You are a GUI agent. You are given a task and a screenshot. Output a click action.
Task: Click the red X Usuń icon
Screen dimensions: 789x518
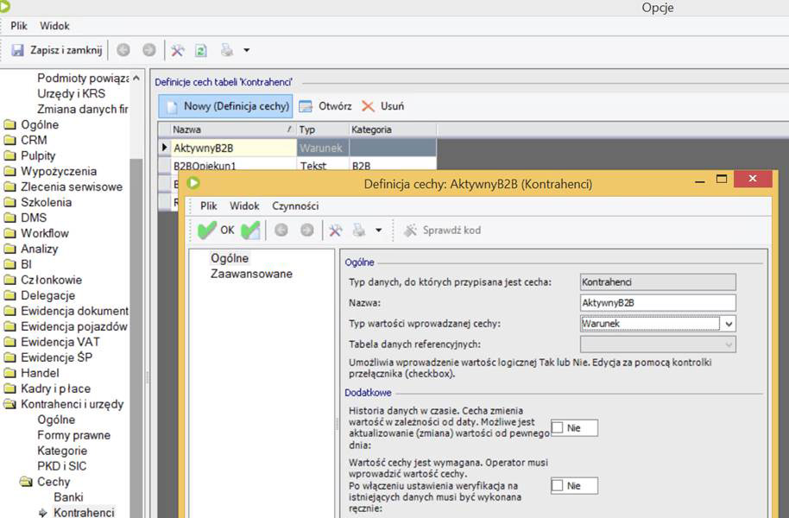coord(368,106)
